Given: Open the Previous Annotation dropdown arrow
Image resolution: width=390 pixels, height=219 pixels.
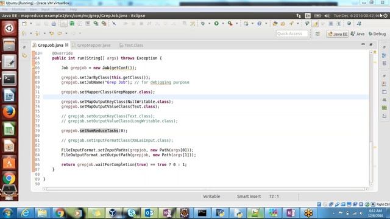Looking at the screenshot, I should pos(44,33).
